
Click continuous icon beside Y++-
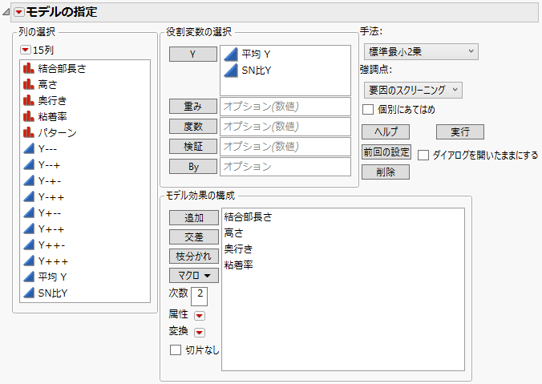[29, 245]
